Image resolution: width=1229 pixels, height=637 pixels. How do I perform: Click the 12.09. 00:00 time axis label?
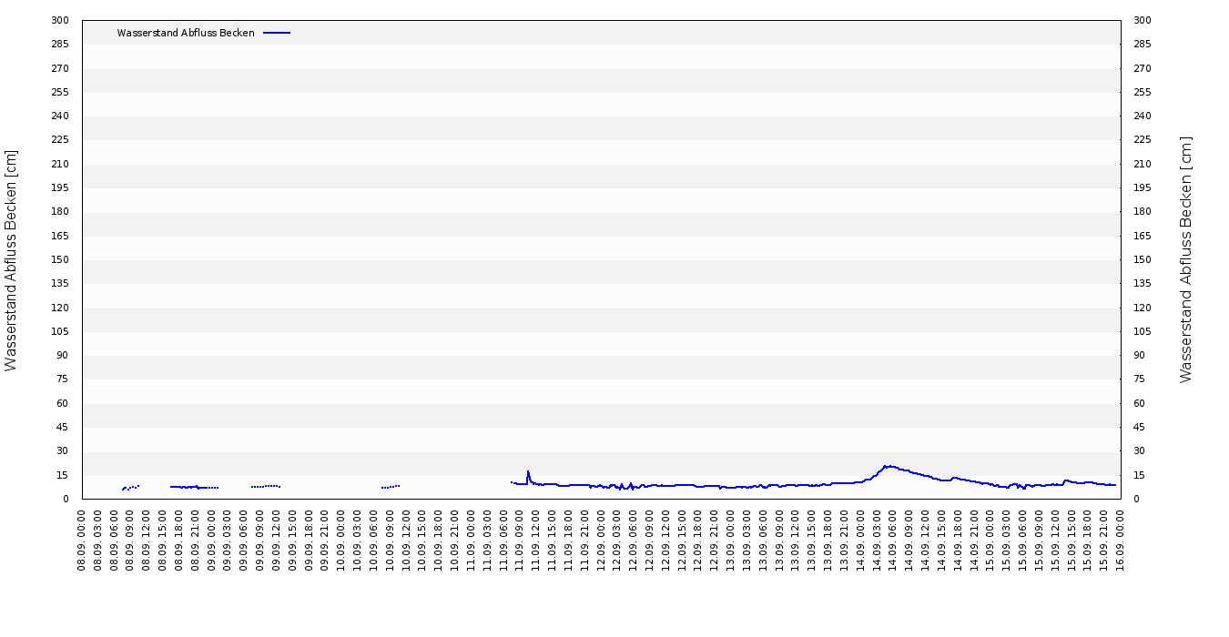601,538
